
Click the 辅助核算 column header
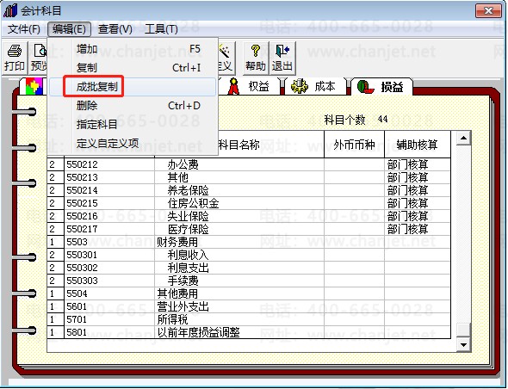[x=418, y=145]
